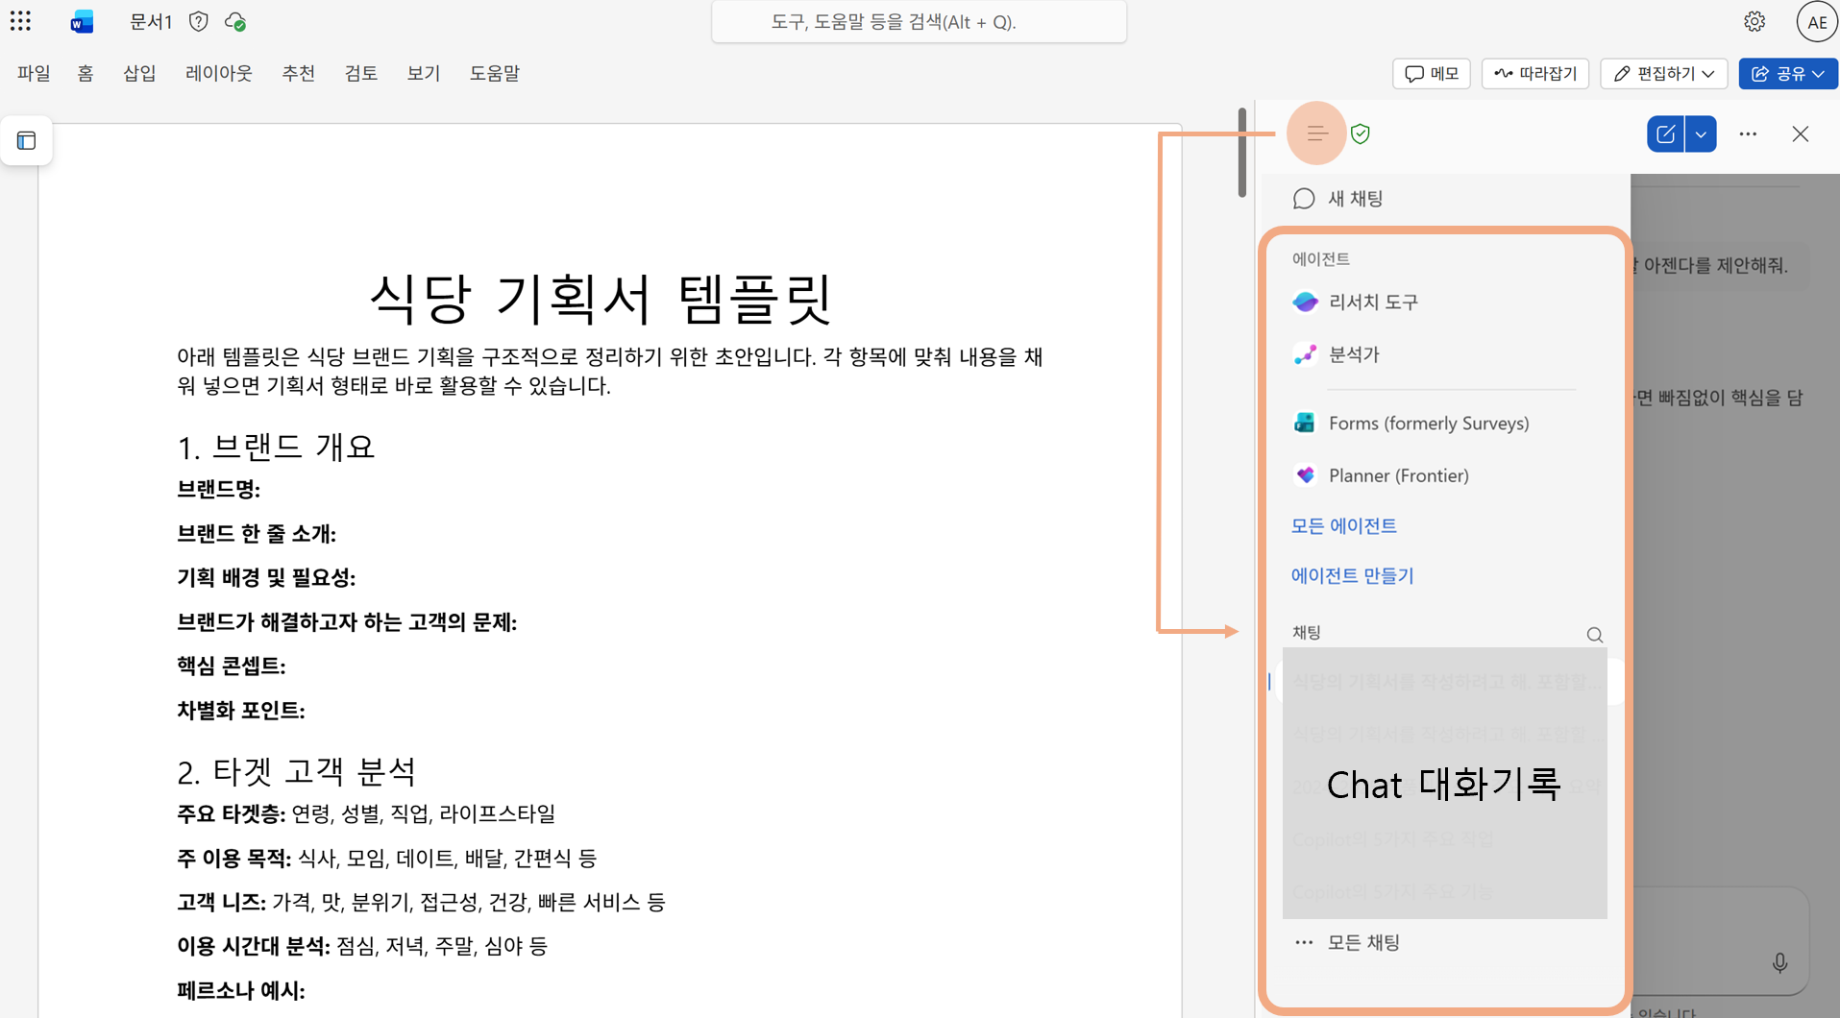Open the 모든 에이전트 link
Viewport: 1840px width, 1018px height.
[x=1343, y=525]
